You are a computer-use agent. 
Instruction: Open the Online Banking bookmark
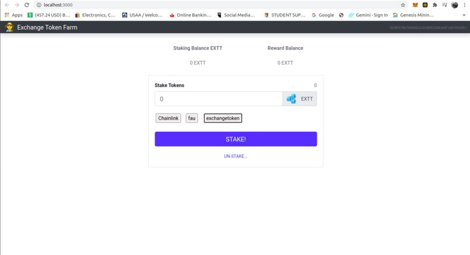[190, 15]
